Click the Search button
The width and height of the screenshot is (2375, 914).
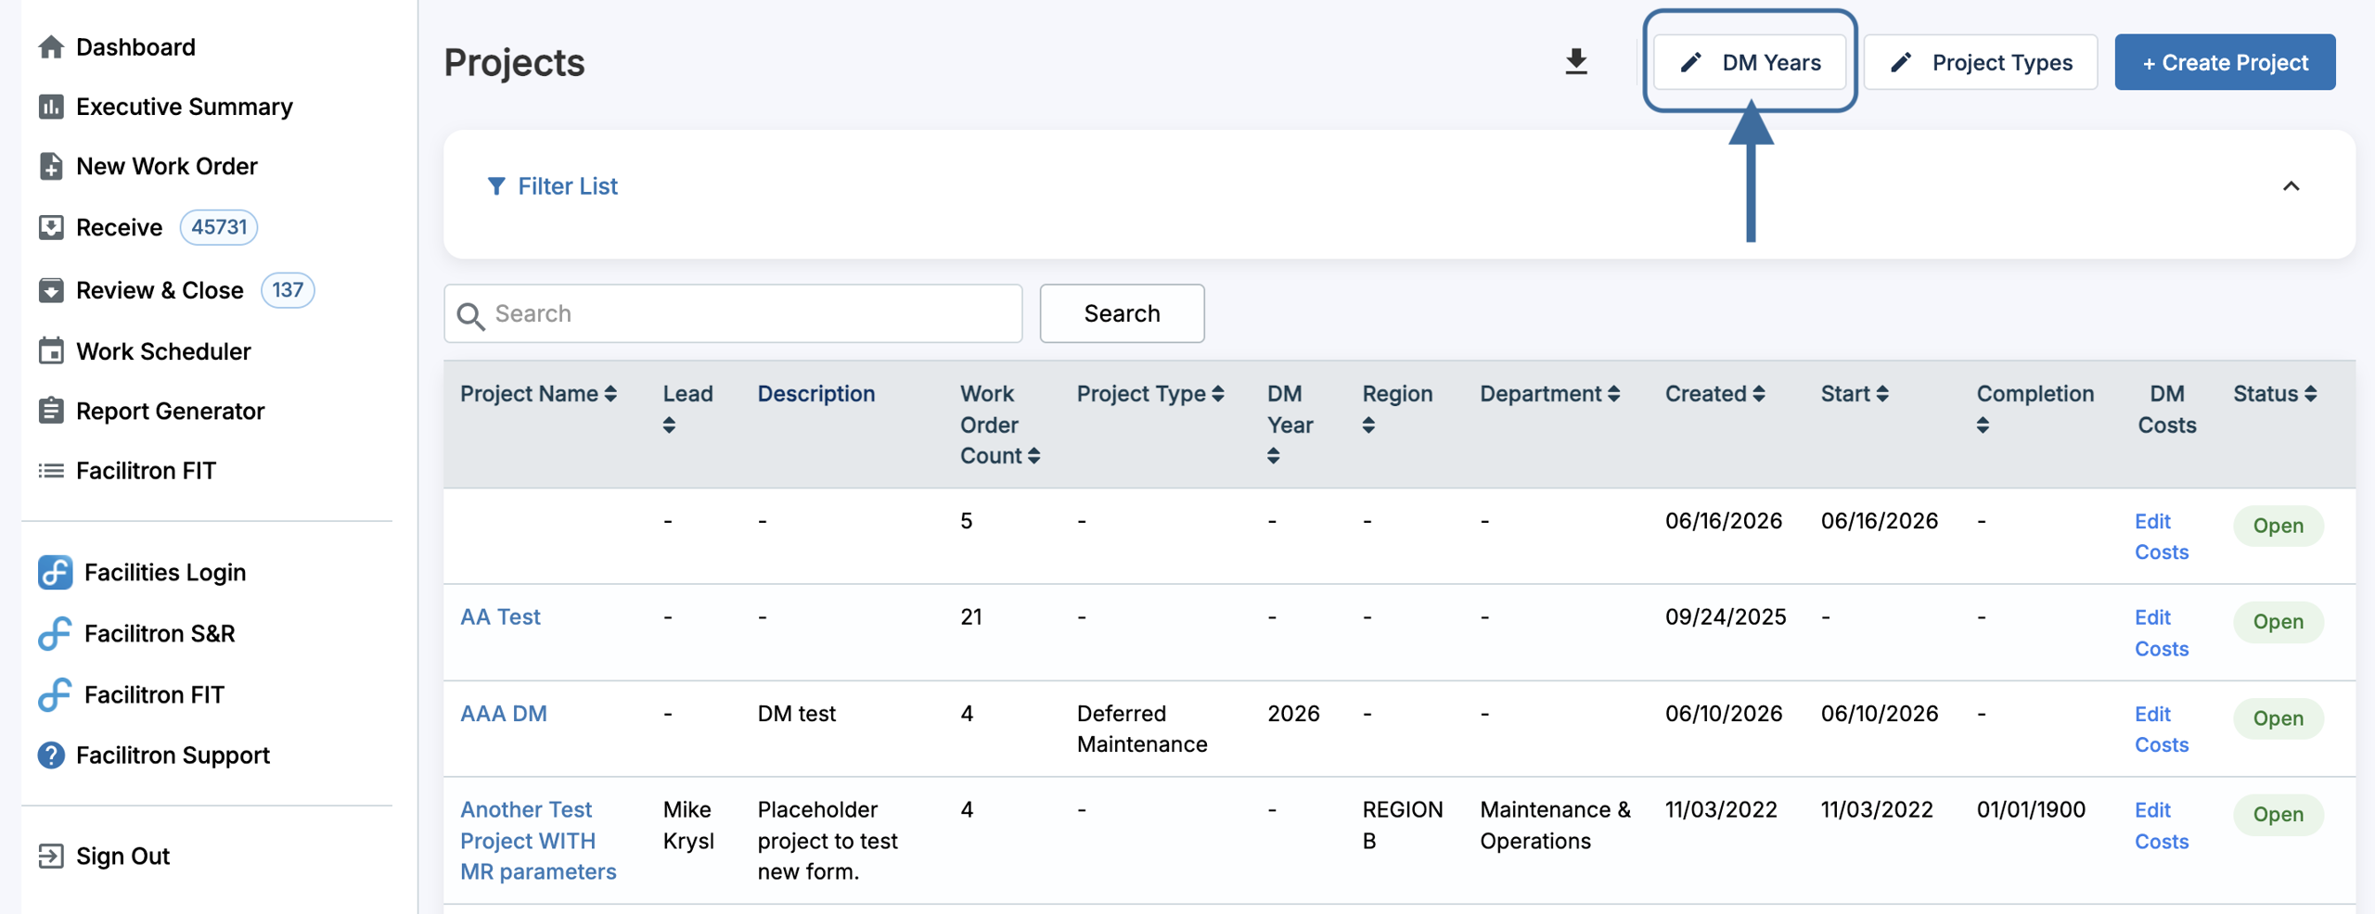pos(1122,313)
